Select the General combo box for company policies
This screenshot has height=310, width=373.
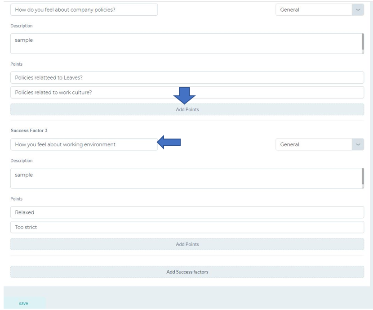(x=320, y=10)
